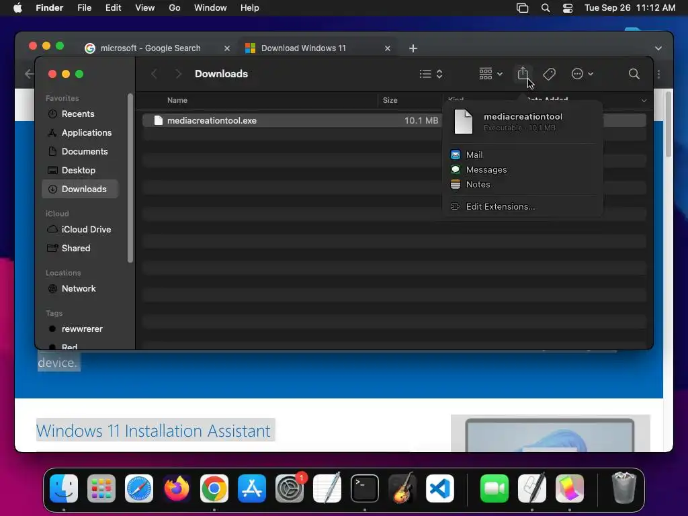This screenshot has height=516, width=688.
Task: Open the Help menu
Action: coord(250,8)
